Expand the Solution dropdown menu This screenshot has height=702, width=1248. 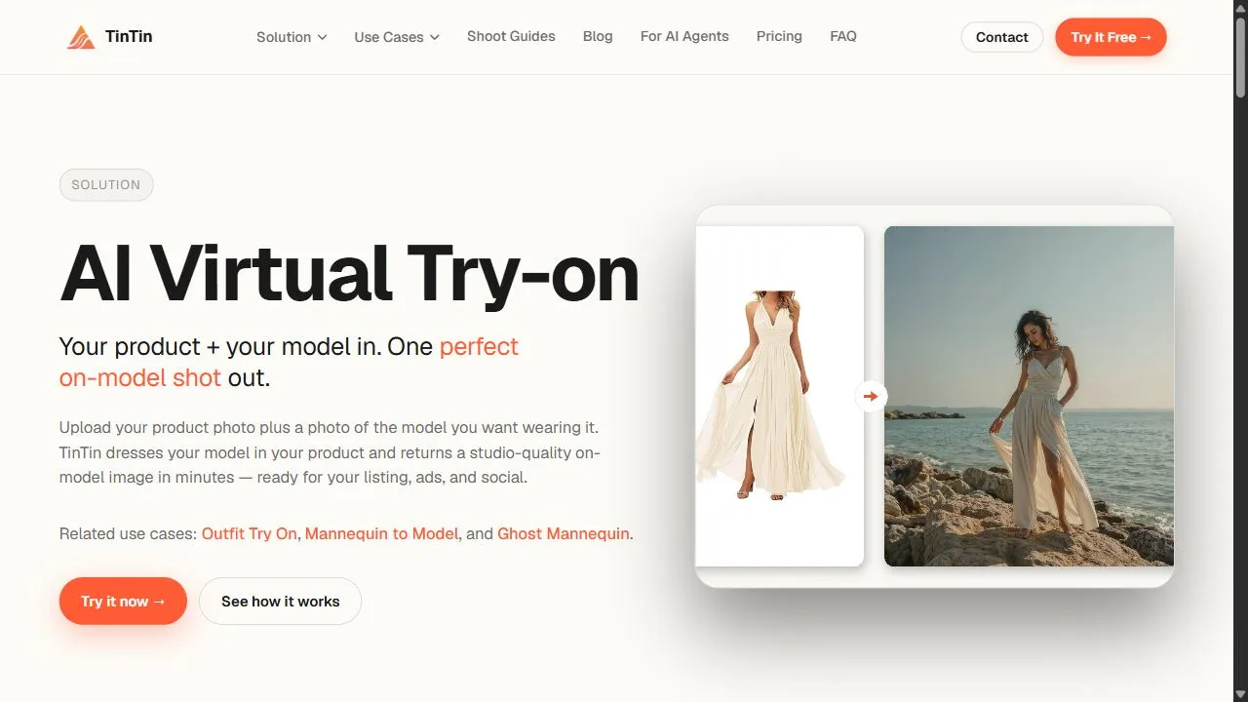[x=292, y=37]
